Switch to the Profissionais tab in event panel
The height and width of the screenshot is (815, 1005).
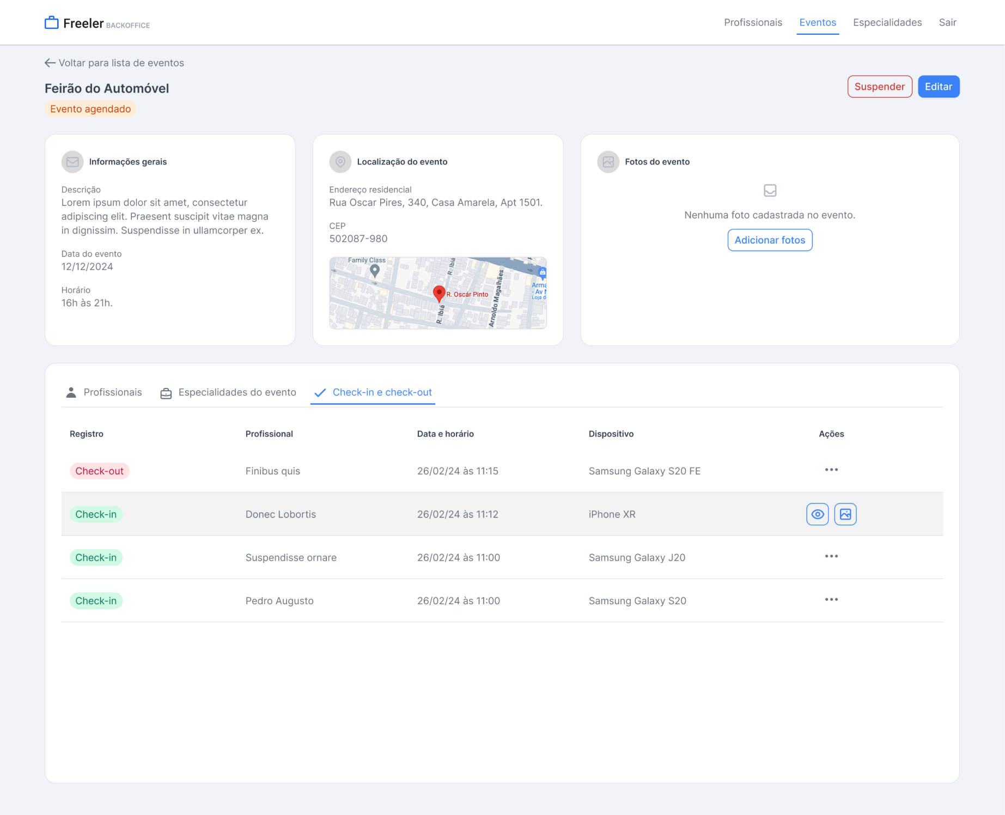coord(104,392)
